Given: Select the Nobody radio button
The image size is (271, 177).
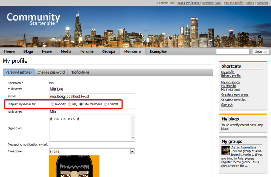Looking at the screenshot, I should coord(53,104).
